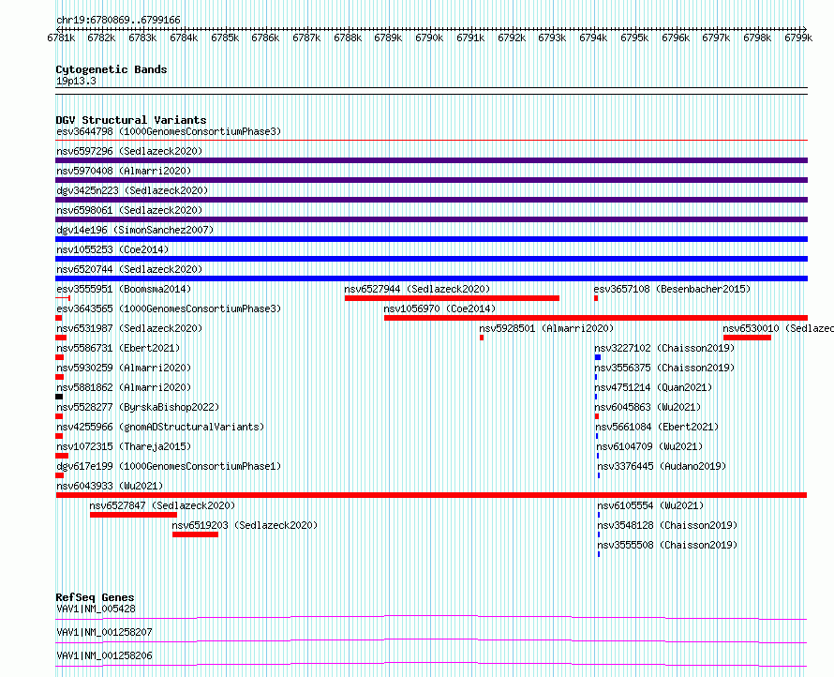Open nsv3376445 (Audano2019) variant
Image resolution: width=834 pixels, height=677 pixels.
pyautogui.click(x=662, y=466)
